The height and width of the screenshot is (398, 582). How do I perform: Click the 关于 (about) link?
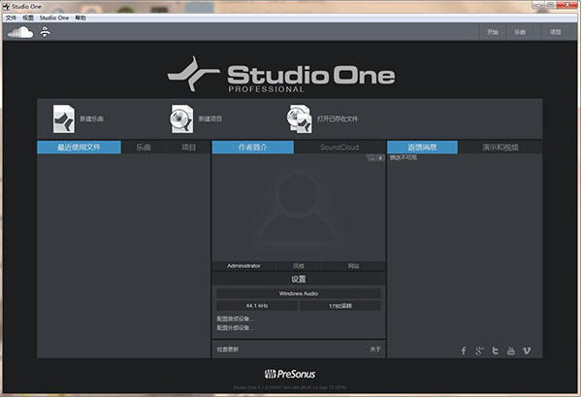[x=375, y=349]
